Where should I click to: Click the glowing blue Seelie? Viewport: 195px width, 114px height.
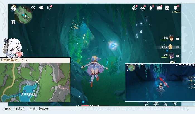pyautogui.click(x=113, y=45)
